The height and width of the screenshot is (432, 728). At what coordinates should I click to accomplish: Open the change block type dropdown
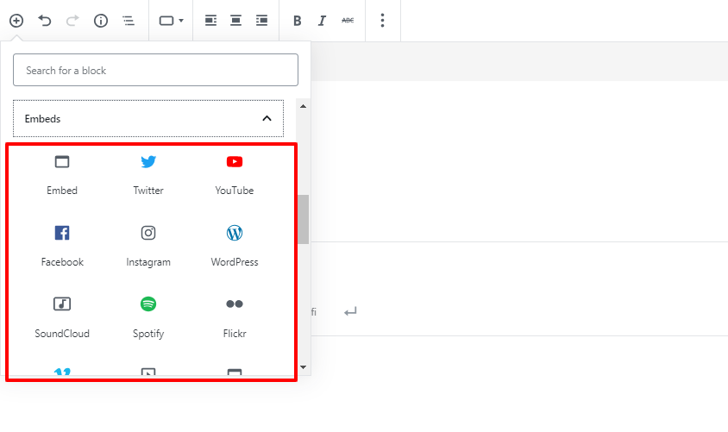(x=172, y=21)
